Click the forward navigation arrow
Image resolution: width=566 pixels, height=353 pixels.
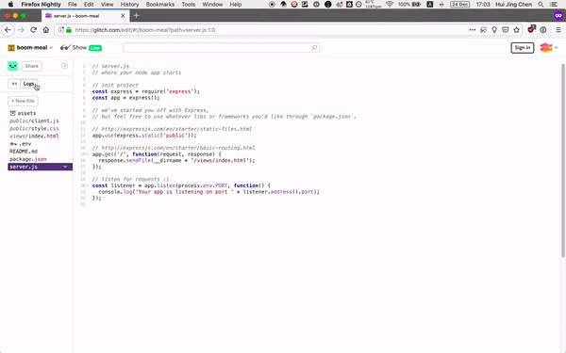coord(21,30)
